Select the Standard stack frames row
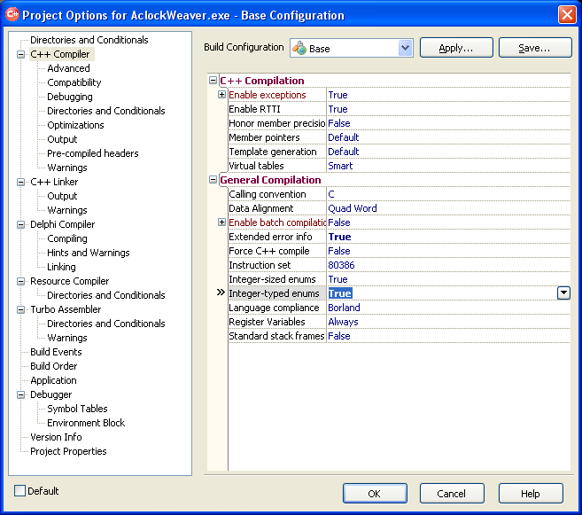 click(x=399, y=336)
